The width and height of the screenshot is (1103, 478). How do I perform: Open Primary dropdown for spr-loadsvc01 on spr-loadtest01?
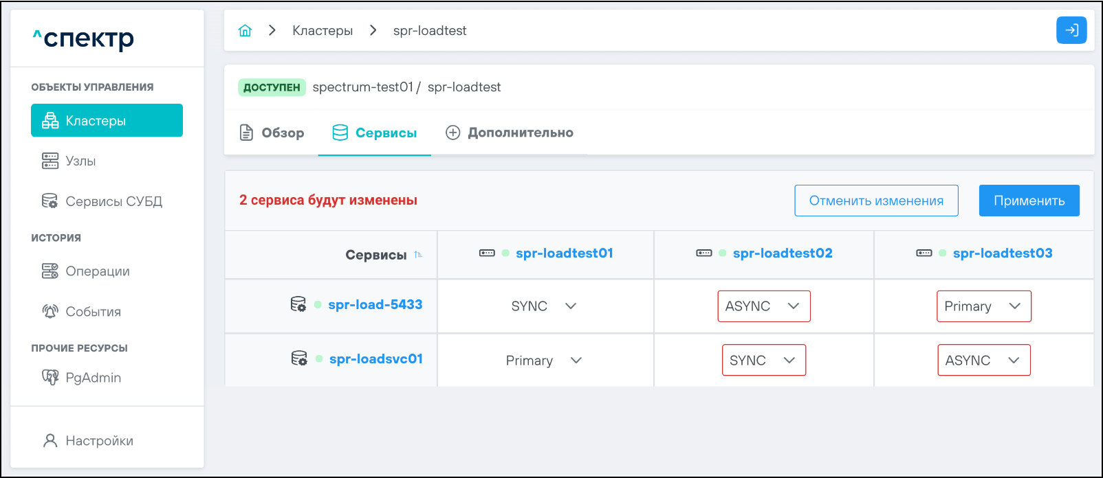point(543,361)
